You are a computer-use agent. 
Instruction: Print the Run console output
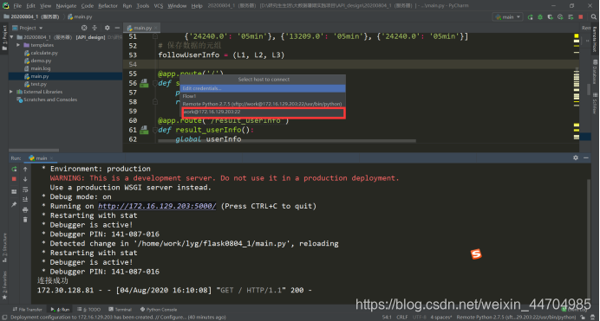coord(25,209)
